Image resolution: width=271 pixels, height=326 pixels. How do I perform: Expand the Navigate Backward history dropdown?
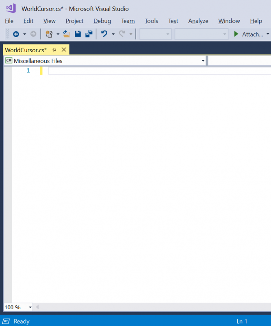tap(24, 34)
